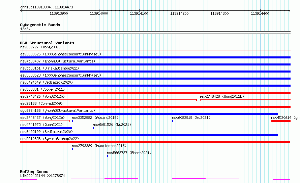Click the red nsv4530614 variant bar
Screen dimensions: 300x183
[x=281, y=121]
